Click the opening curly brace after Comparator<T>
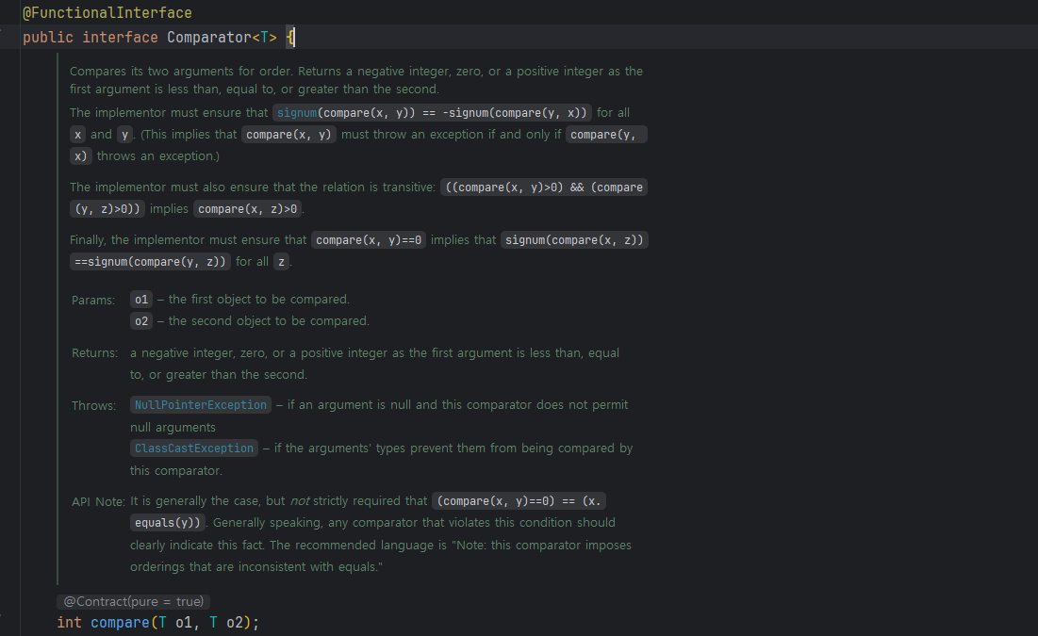The height and width of the screenshot is (636, 1038). (x=290, y=38)
